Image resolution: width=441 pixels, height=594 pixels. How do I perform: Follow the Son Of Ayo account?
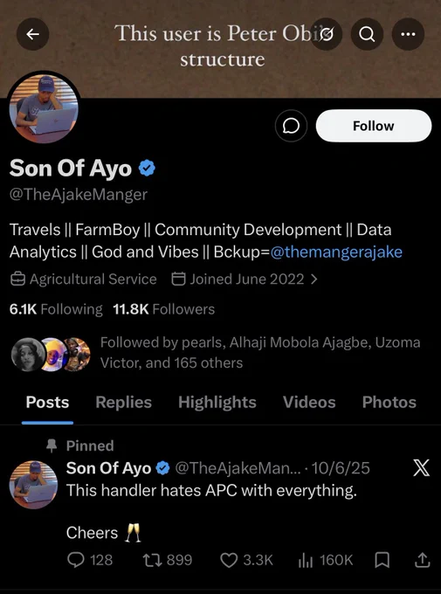374,126
